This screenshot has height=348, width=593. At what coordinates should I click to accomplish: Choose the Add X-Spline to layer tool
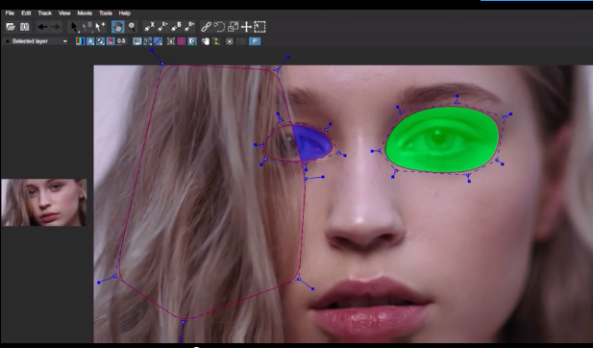[162, 27]
